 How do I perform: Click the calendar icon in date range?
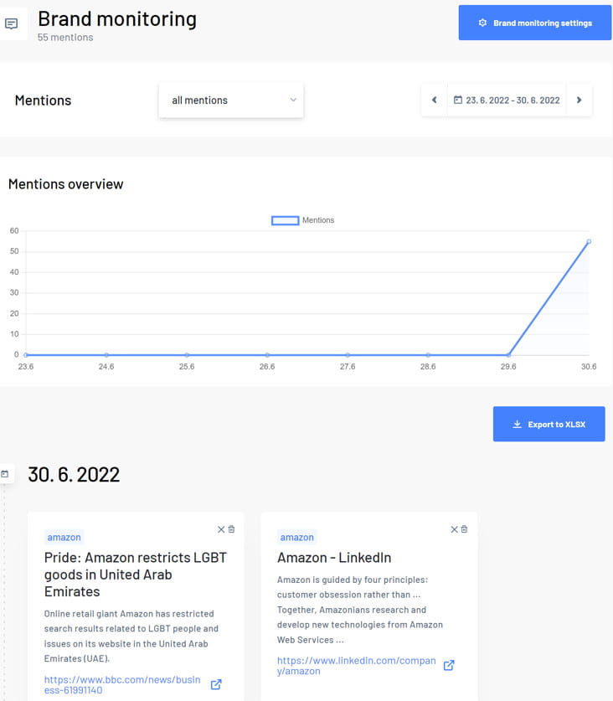[x=458, y=100]
